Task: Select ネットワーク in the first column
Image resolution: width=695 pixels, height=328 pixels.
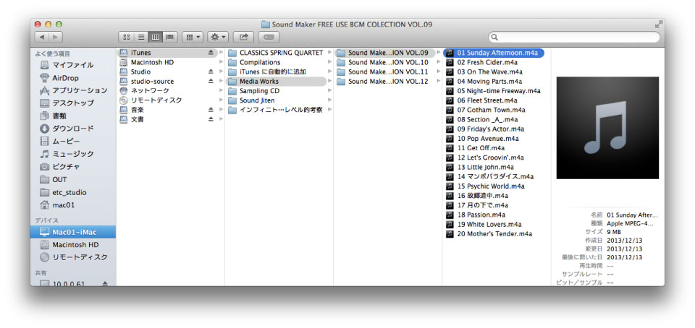Action: point(169,90)
